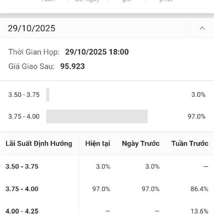
Task: Select the 3.50 - 3.75 probability bar
Action: 48,95
